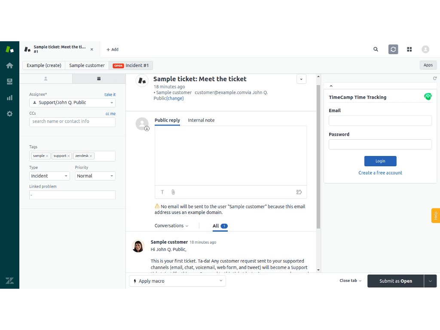Viewport: 440px width, 330px height.
Task: Switch to the Internal note tab
Action: [201, 120]
